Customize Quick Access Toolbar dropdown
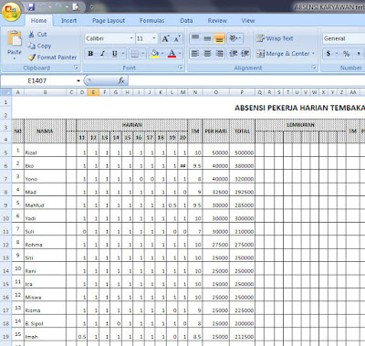This screenshot has height=346, width=365. (x=91, y=6)
